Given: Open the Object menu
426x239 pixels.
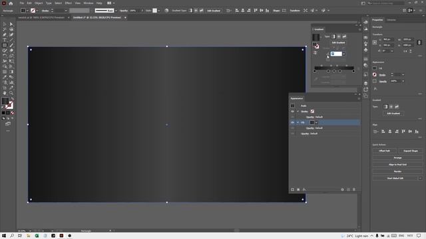Looking at the screenshot, I should [x=39, y=3].
